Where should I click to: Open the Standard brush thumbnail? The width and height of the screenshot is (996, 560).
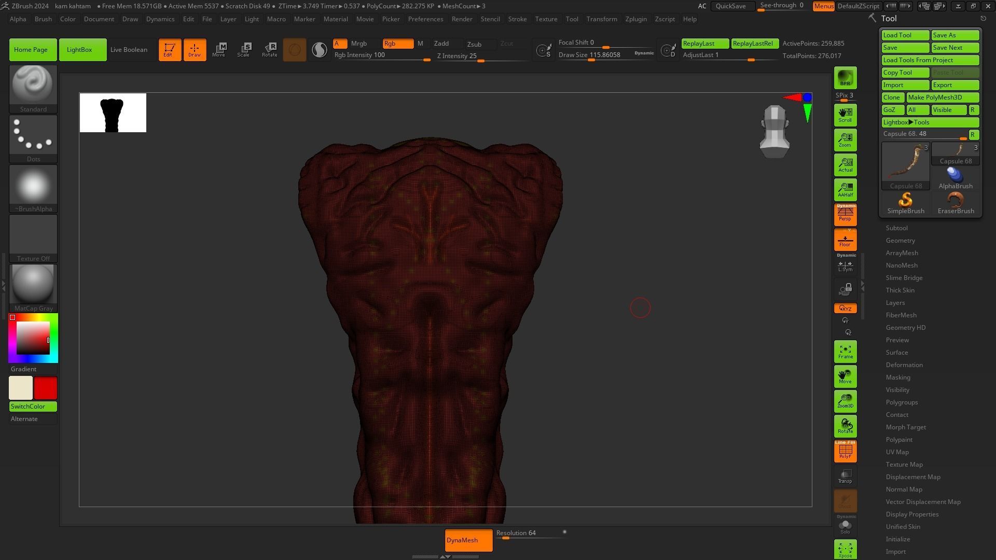(x=33, y=85)
